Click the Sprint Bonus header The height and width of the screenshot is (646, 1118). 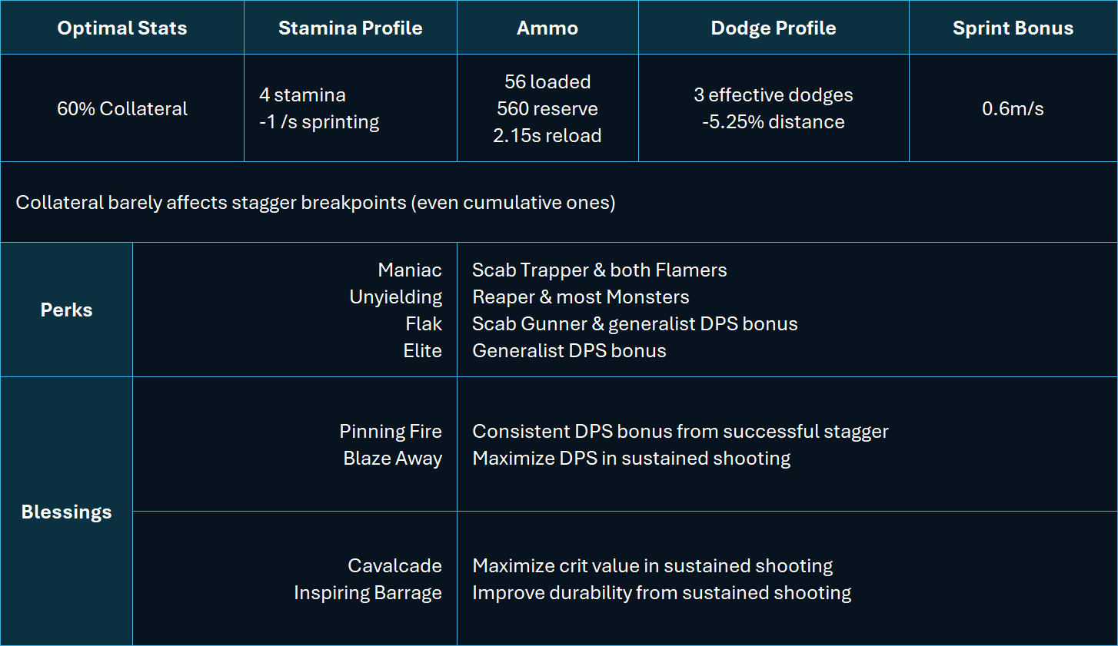[1013, 28]
